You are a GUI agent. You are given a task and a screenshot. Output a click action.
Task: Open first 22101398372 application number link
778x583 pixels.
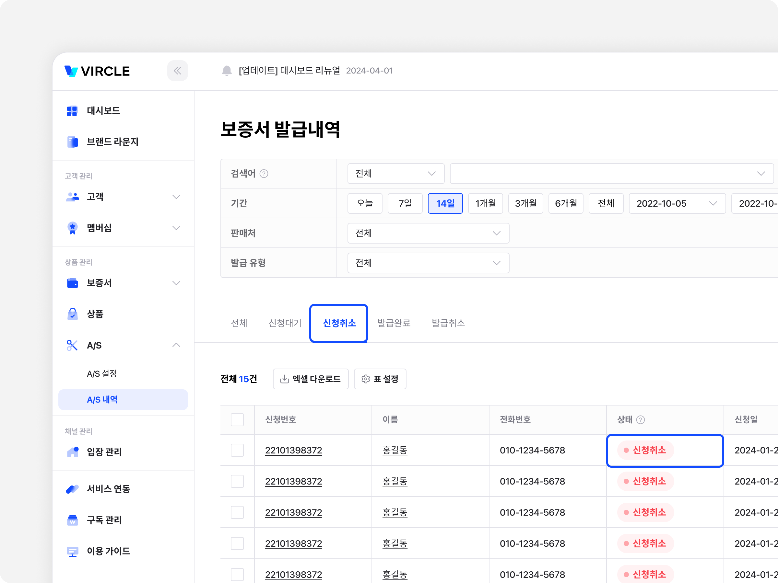click(x=293, y=450)
